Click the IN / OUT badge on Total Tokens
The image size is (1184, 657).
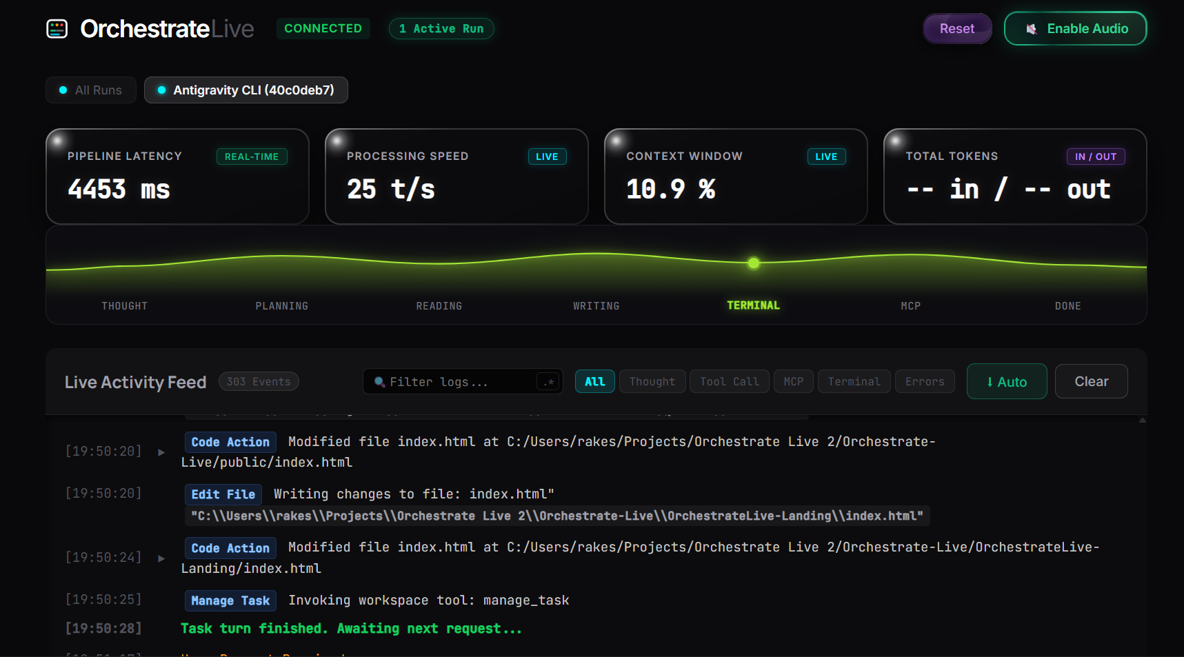1096,156
